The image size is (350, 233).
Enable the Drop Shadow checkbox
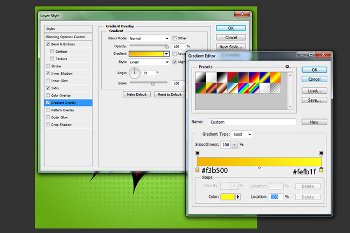tap(48, 124)
